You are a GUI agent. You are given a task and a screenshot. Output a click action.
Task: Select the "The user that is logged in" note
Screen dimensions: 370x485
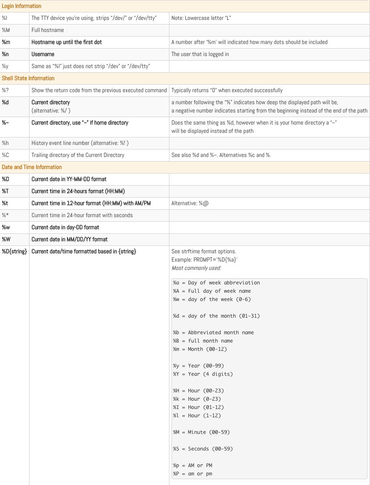pos(200,54)
